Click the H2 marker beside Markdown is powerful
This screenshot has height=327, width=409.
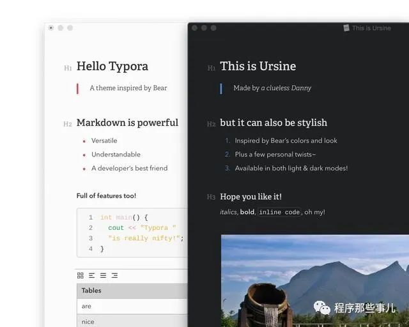coord(68,124)
